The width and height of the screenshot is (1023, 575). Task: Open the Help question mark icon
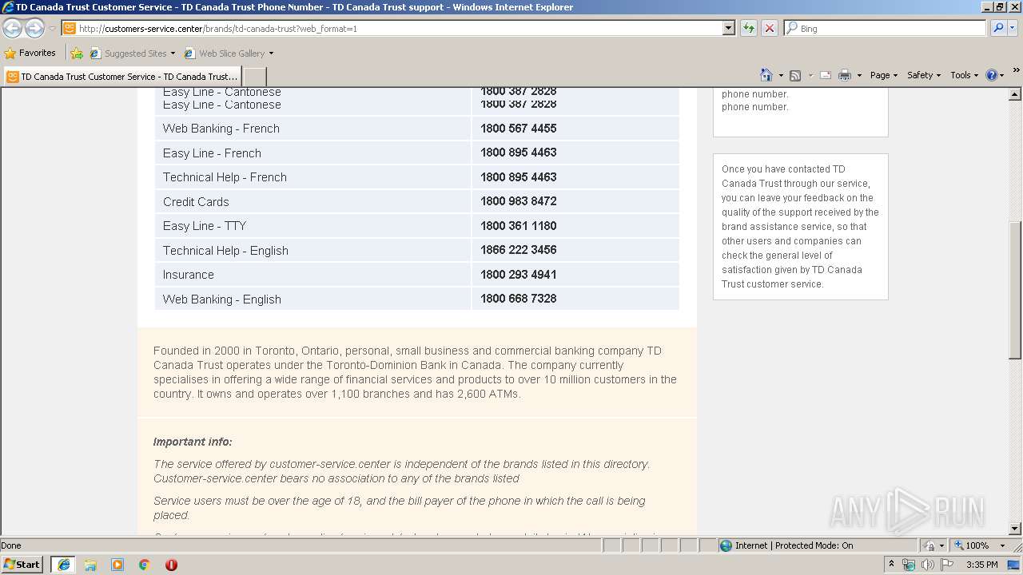(x=992, y=75)
